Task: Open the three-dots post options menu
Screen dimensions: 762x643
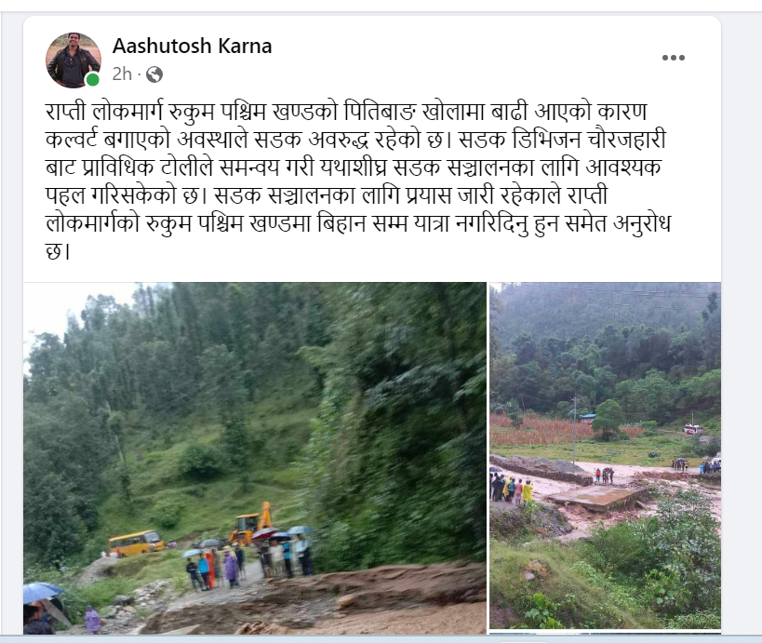Action: (x=673, y=58)
